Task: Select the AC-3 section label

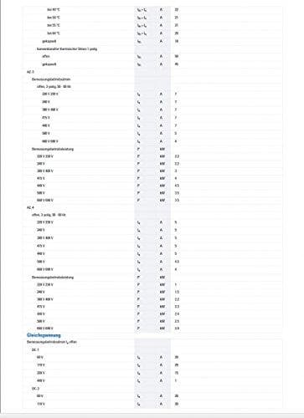Action: 30,72
